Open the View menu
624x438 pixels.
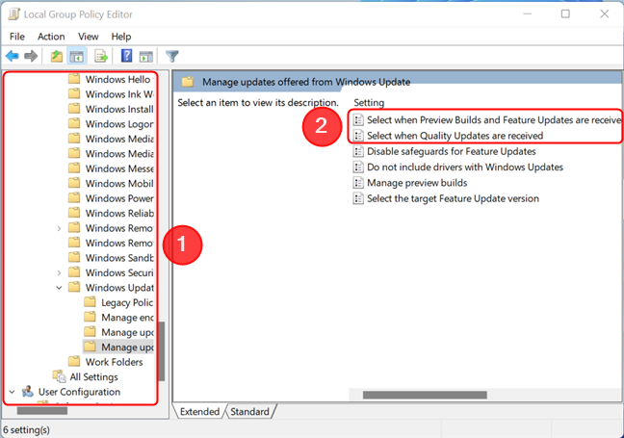coord(88,37)
